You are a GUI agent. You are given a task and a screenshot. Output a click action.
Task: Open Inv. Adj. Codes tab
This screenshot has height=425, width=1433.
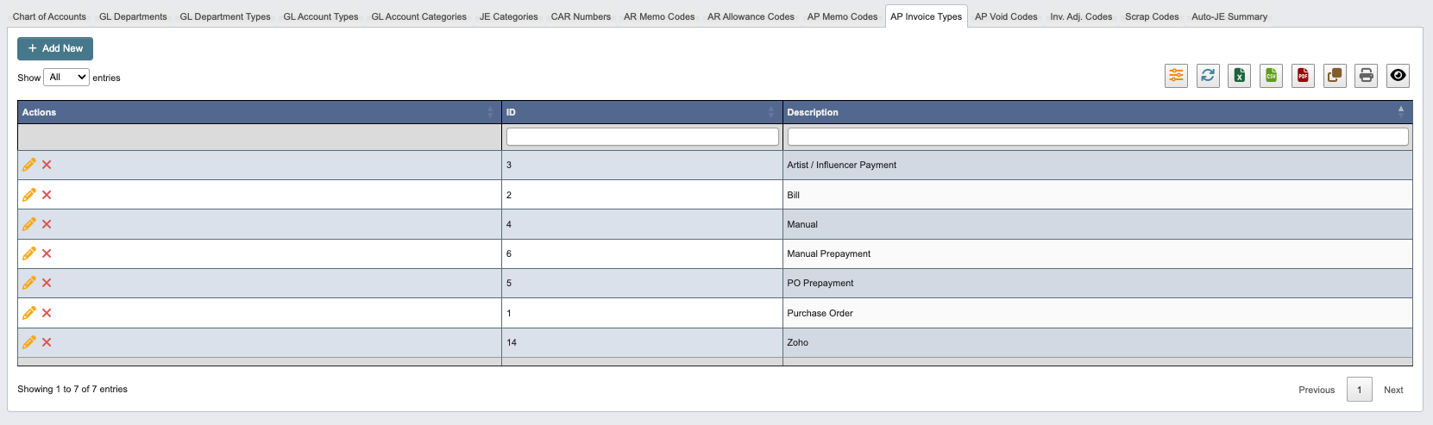coord(1081,16)
